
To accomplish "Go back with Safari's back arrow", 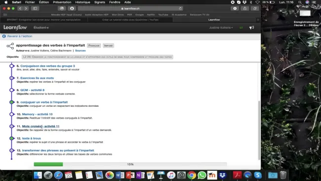I will [x=20, y=8].
